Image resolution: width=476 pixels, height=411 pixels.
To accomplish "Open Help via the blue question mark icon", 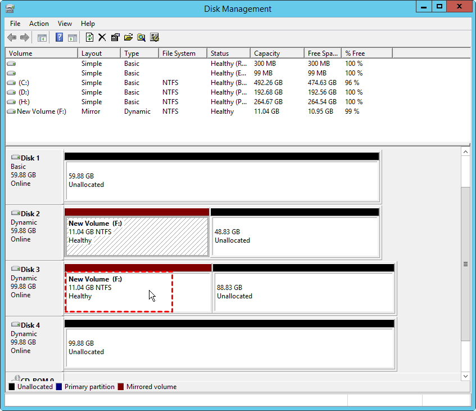I will tap(59, 37).
